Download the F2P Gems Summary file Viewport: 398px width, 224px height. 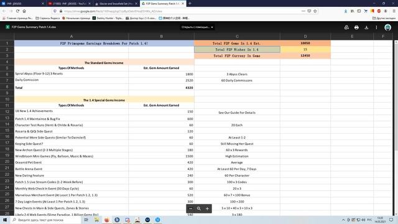click(x=366, y=27)
